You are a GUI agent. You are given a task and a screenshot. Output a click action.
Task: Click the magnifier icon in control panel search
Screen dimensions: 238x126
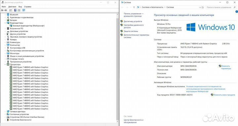(x=235, y=7)
